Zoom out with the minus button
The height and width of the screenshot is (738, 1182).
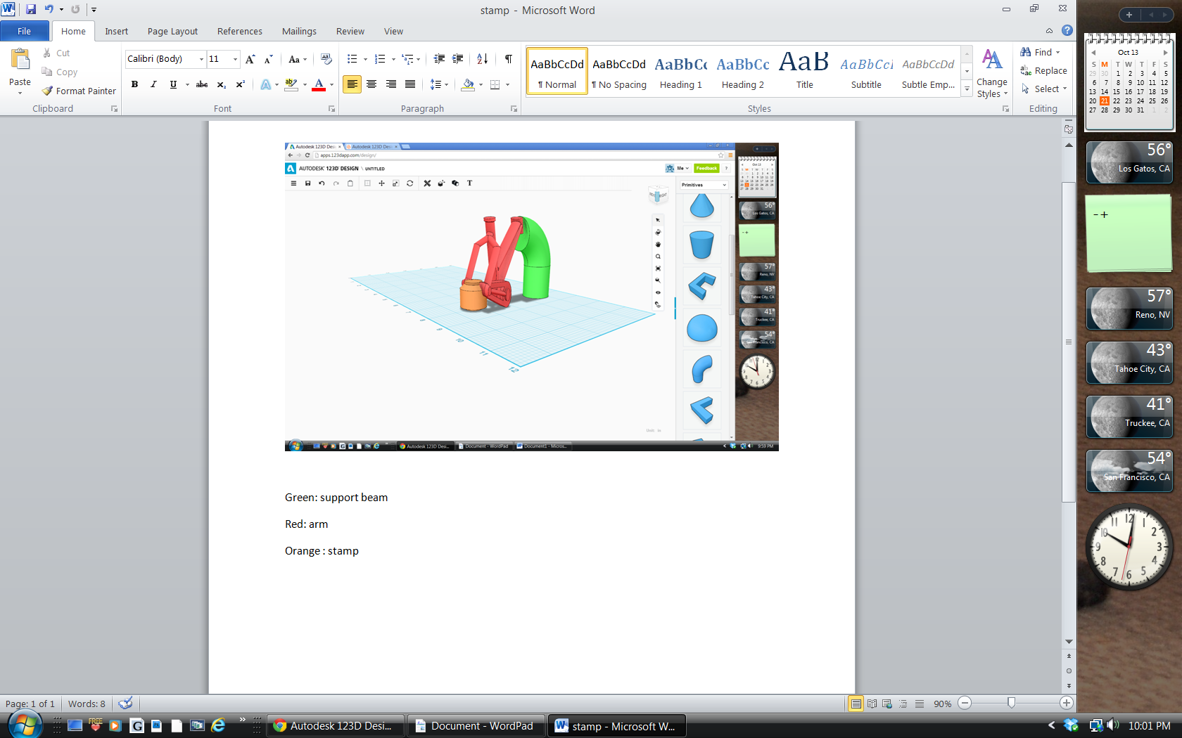pyautogui.click(x=965, y=704)
